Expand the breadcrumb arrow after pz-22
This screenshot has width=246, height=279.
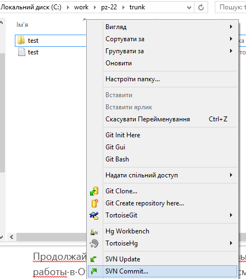pyautogui.click(x=124, y=7)
